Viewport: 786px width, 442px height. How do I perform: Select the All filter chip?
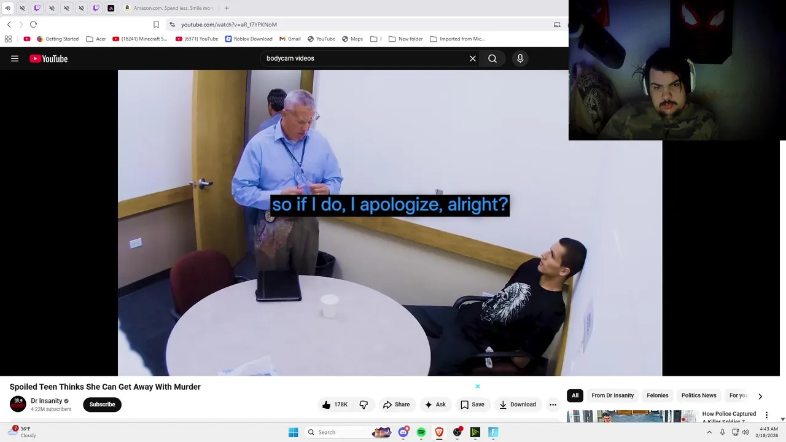click(x=575, y=395)
